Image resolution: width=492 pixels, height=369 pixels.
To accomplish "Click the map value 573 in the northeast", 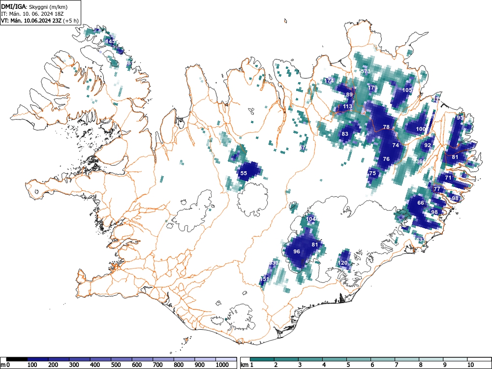I will (x=366, y=71).
